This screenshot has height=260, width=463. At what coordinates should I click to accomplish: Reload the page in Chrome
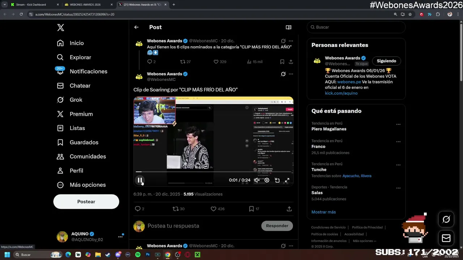coord(21,14)
